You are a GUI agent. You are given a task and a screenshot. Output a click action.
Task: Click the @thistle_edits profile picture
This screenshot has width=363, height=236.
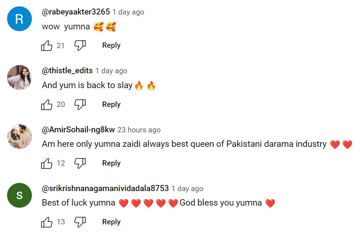pyautogui.click(x=19, y=77)
